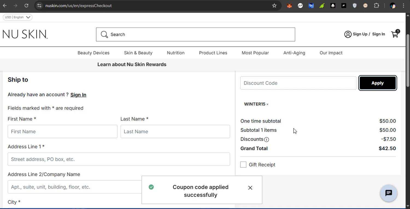410x209 pixels.
Task: Click the -$7.50 discount amount
Action: (388, 139)
